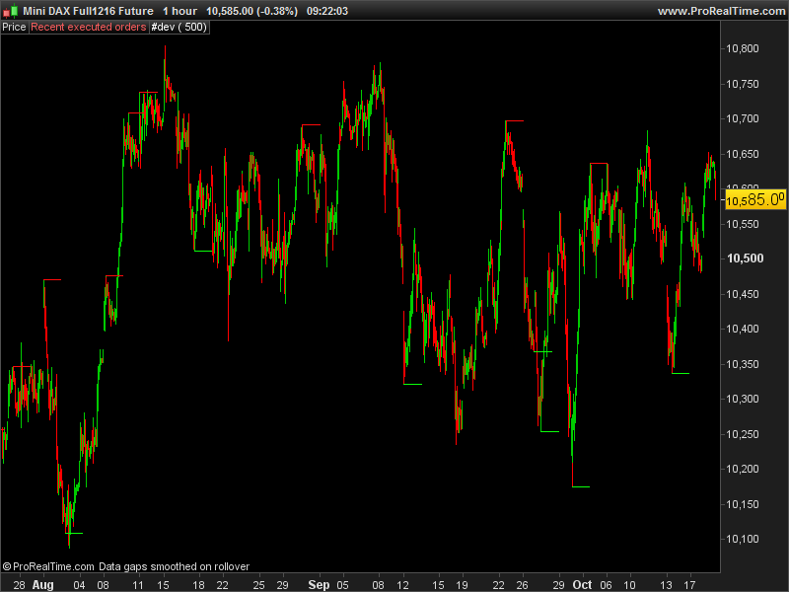Viewport: 789px width, 592px height.
Task: Open the www.ProRealTime.com link
Action: point(722,11)
